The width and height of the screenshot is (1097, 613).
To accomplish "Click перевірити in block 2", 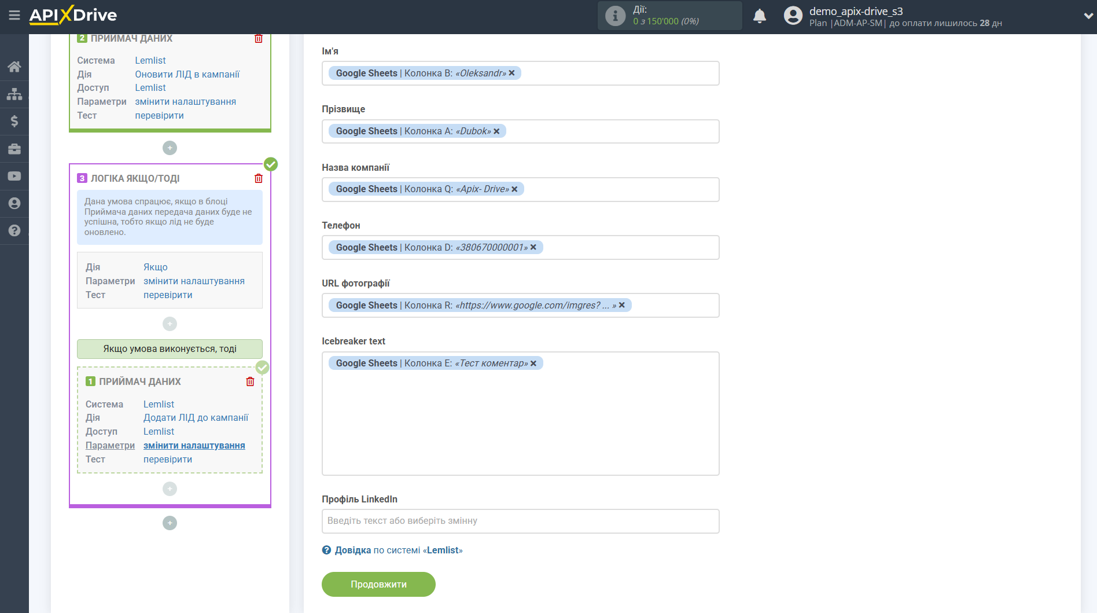I will (x=159, y=115).
